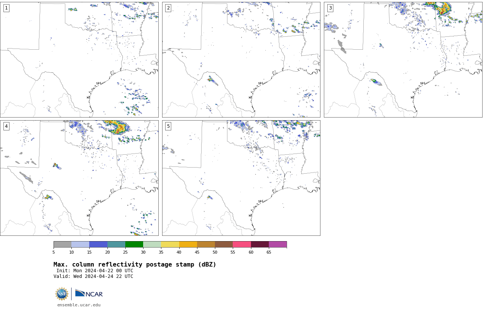Select the member number 5 label box
This screenshot has height=309, width=486.
tap(168, 126)
